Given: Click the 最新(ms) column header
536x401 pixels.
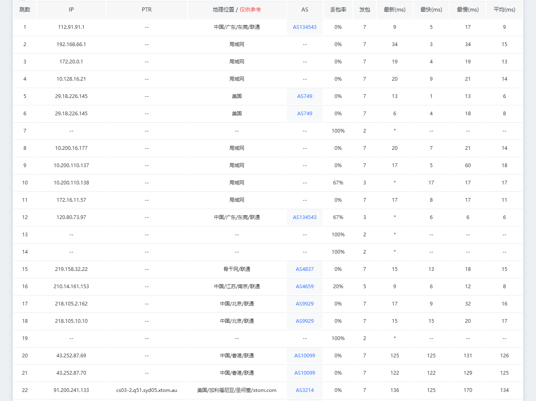Looking at the screenshot, I should [395, 9].
